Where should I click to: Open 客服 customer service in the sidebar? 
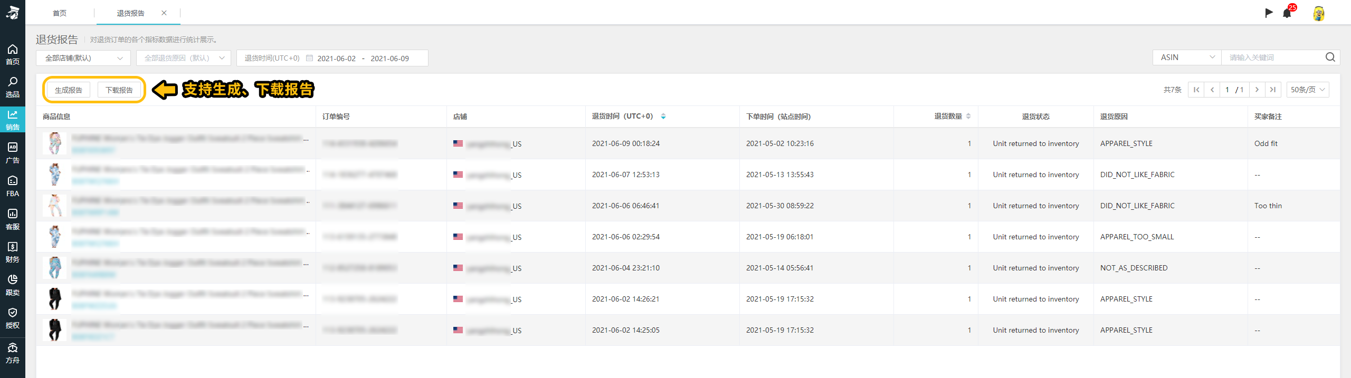(13, 219)
